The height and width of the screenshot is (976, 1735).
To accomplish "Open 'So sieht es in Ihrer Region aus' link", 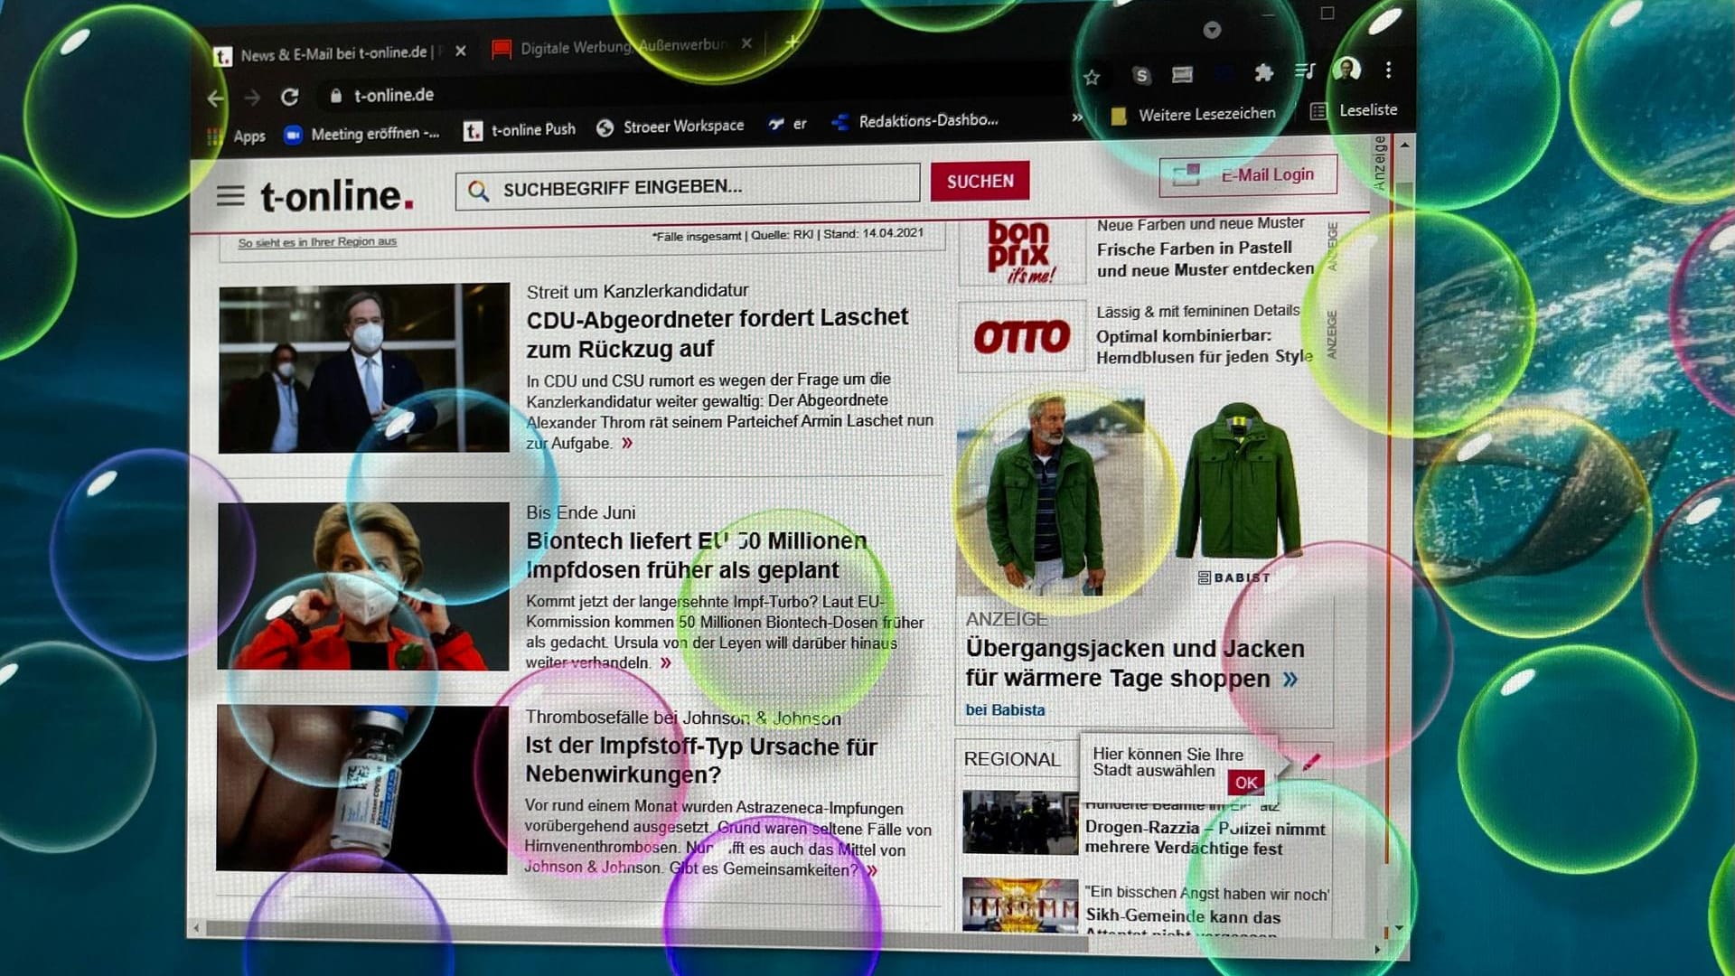I will click(x=317, y=242).
